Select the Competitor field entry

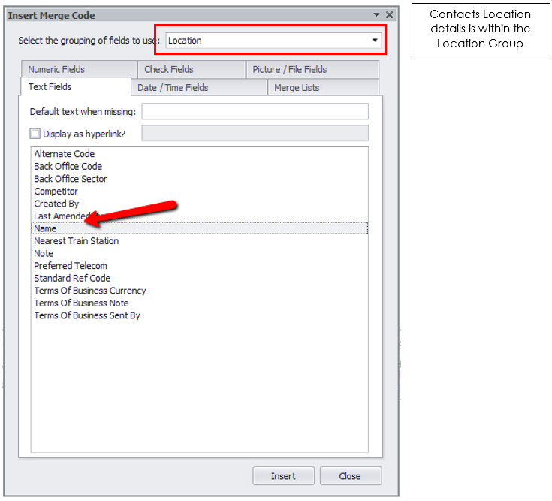point(56,192)
